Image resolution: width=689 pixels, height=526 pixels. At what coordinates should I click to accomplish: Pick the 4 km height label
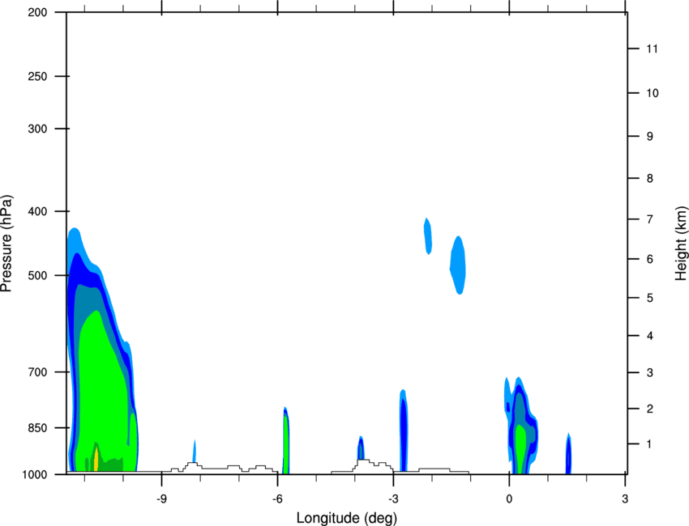pos(650,336)
